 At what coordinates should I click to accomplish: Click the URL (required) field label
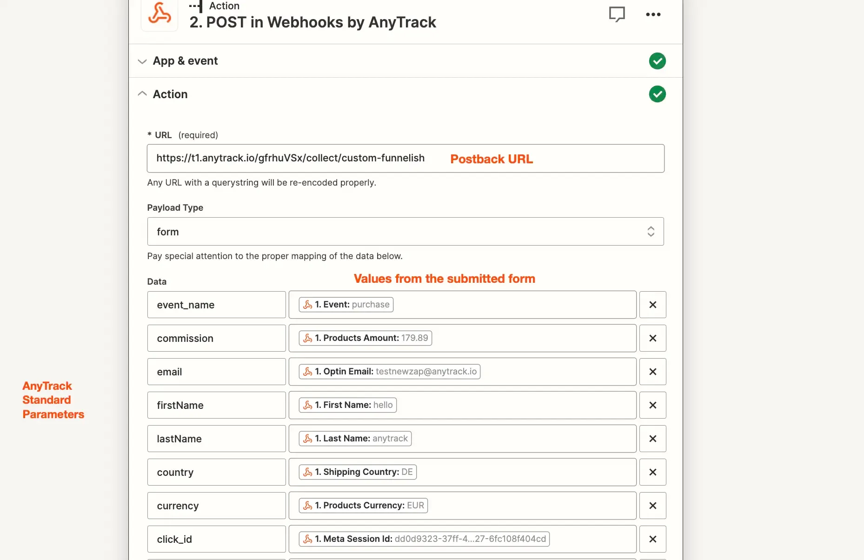point(183,135)
